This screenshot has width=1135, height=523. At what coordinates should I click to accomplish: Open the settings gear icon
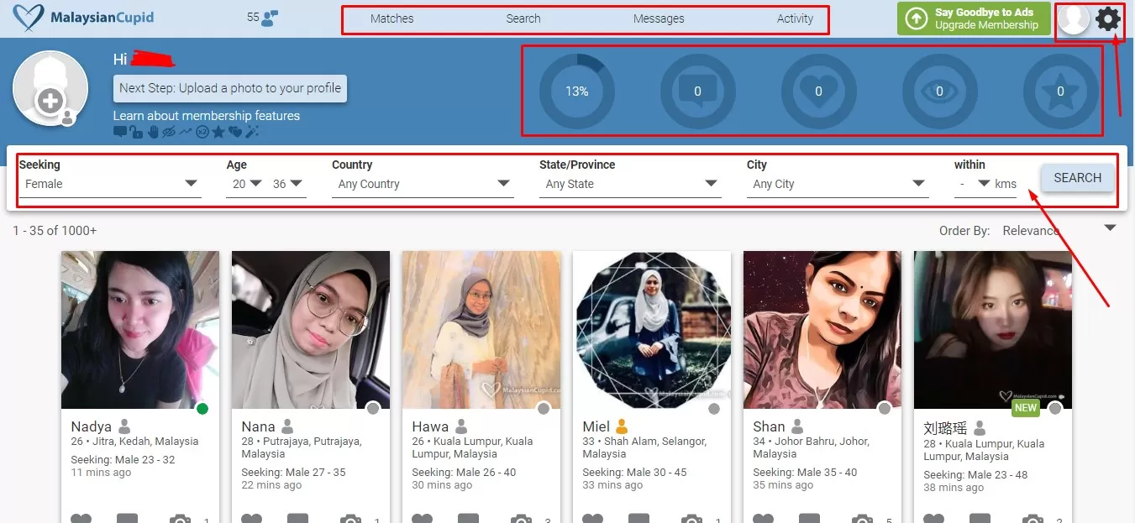(1108, 18)
